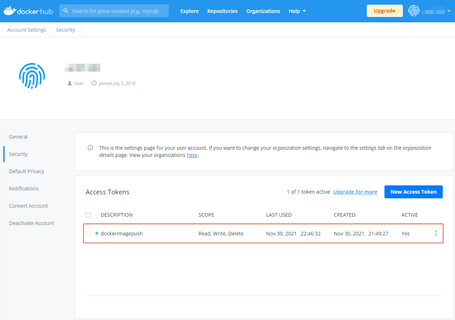Click the green status dot beside dockerimagepush
The width and height of the screenshot is (455, 320).
coord(97,233)
